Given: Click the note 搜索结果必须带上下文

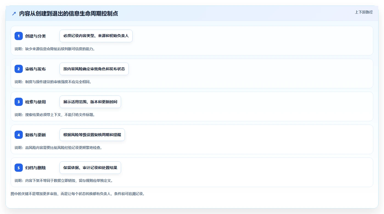Looking at the screenshot, I should coord(43,115).
